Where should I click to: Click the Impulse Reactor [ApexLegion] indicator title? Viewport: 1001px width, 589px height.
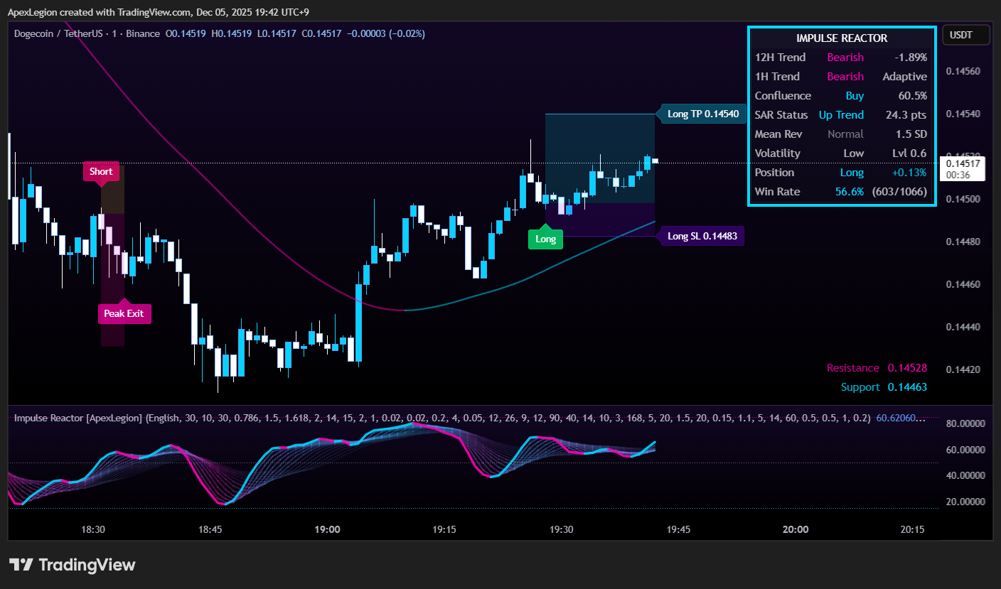[x=78, y=418]
